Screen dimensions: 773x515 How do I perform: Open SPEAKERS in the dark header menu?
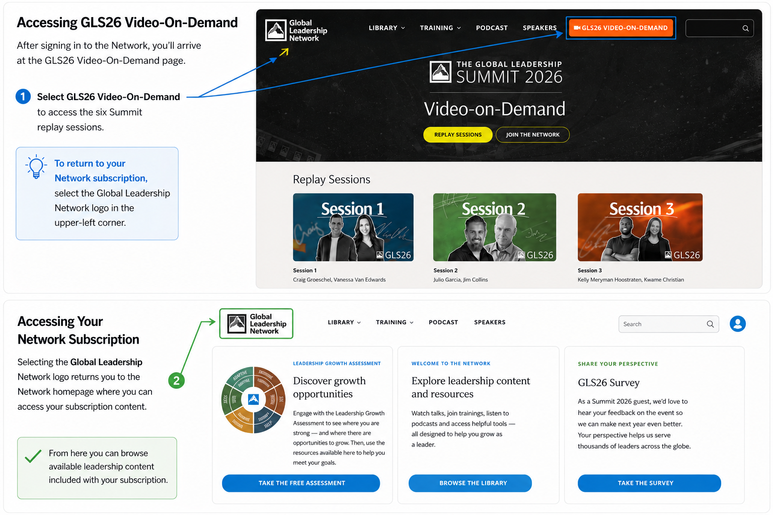coord(539,28)
